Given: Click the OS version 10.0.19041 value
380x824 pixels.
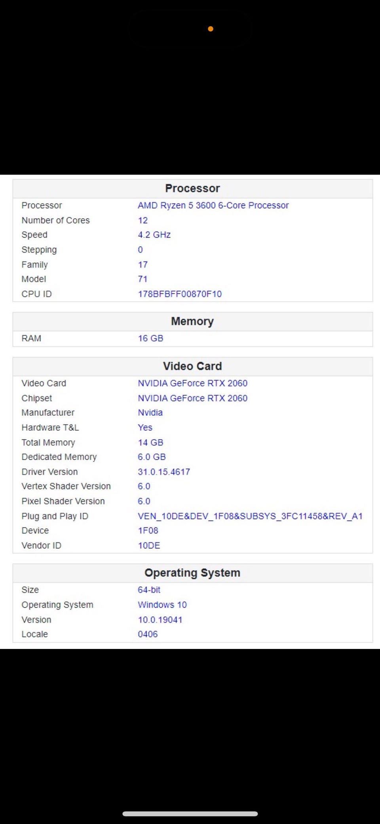Looking at the screenshot, I should tap(160, 620).
